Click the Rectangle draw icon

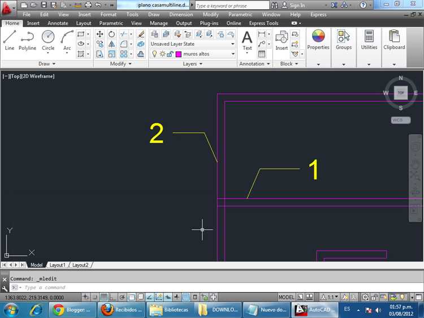81,34
